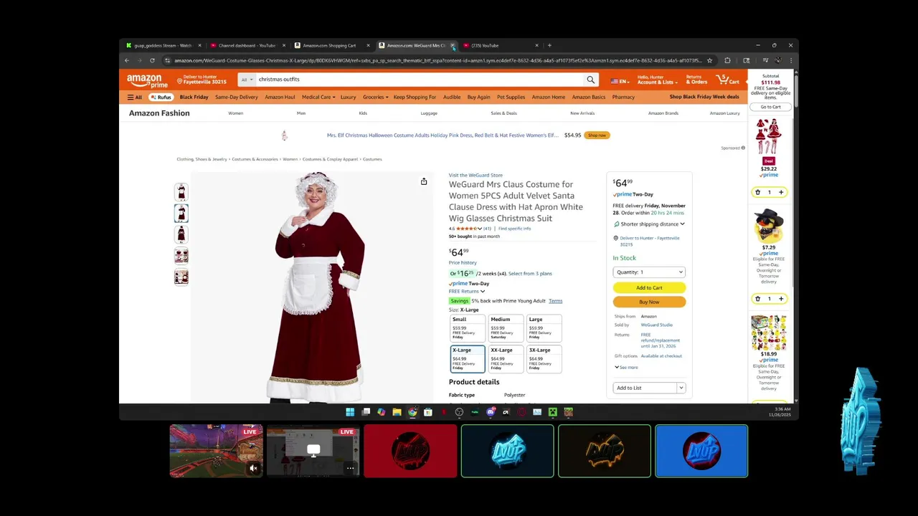Switch to guap_goddess Stream tab
Screen dimensions: 918x516
[x=163, y=45]
